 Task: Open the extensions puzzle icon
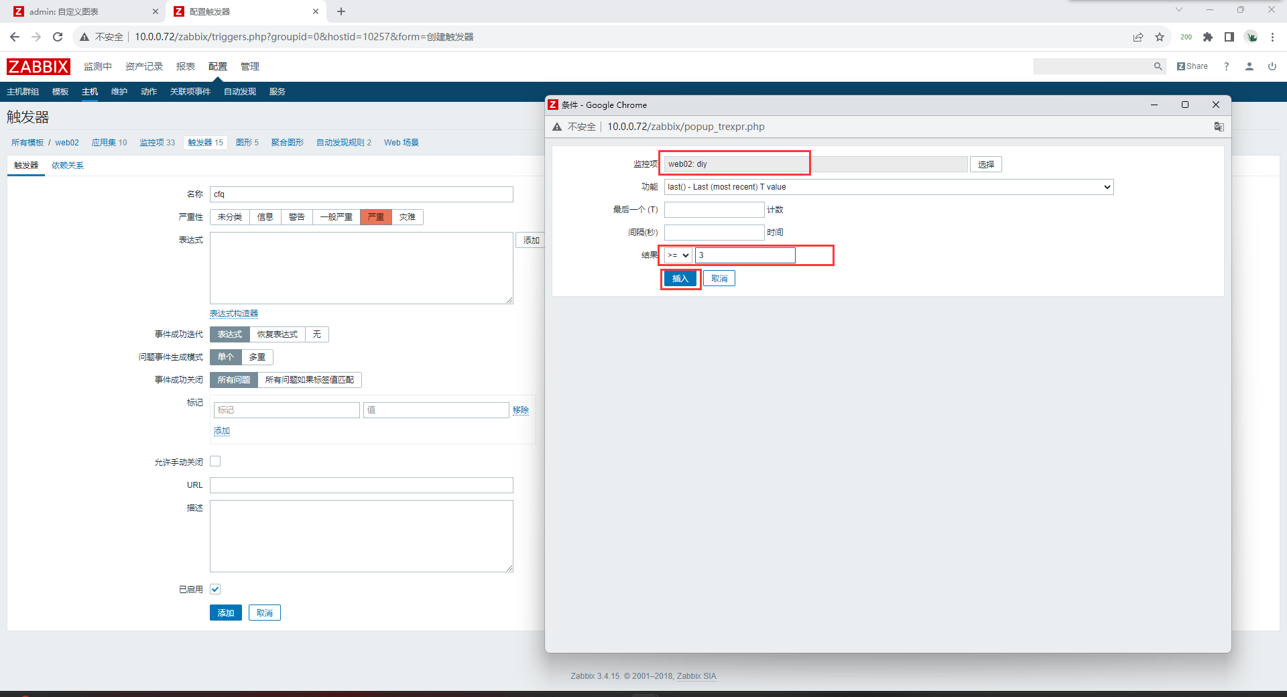point(1208,37)
